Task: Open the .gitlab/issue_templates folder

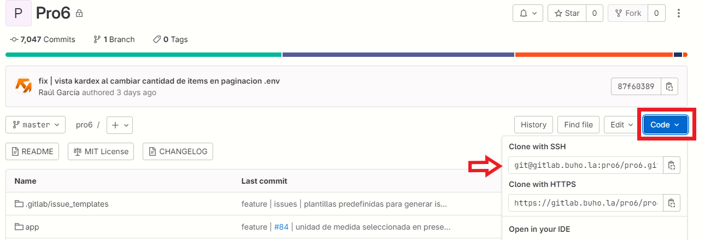Action: (x=67, y=204)
